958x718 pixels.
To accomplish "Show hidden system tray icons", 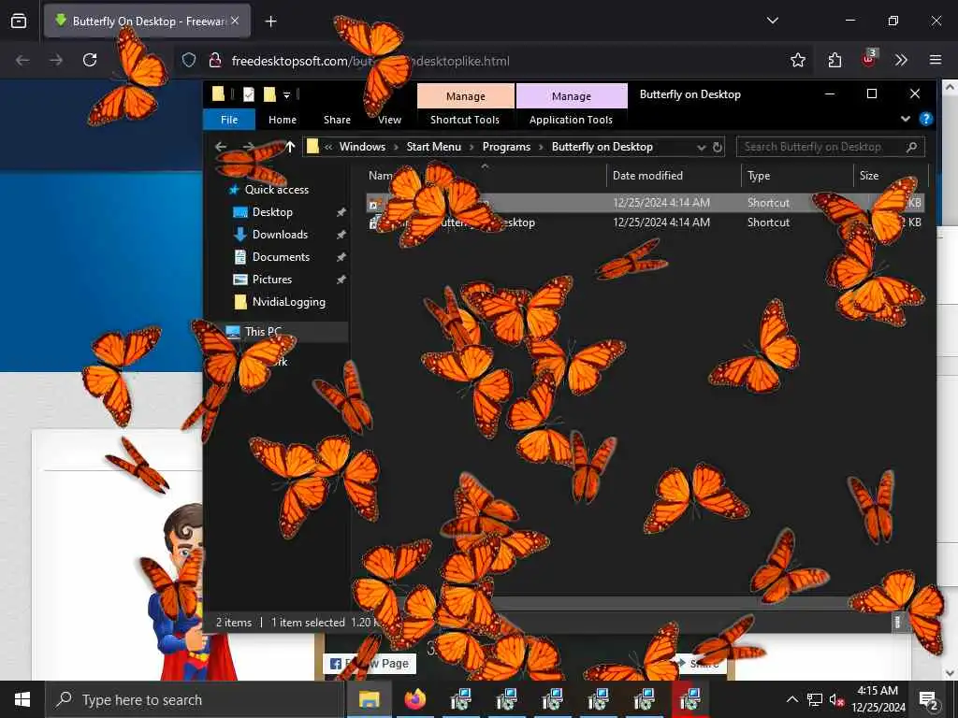I will click(791, 699).
